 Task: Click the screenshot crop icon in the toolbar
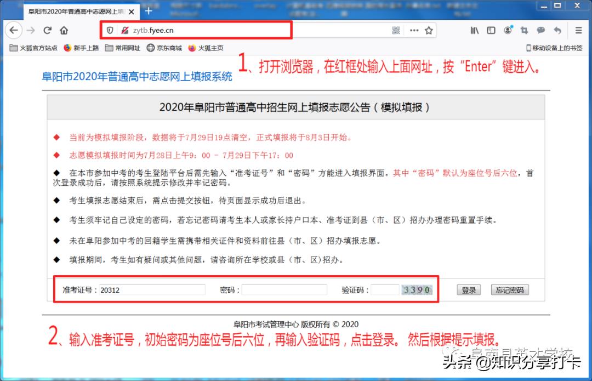click(525, 31)
